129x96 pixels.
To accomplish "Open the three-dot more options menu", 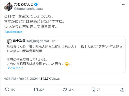I will pyautogui.click(x=124, y=4).
